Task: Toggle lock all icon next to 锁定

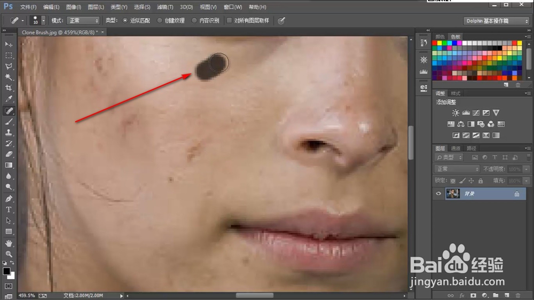Action: pyautogui.click(x=480, y=181)
